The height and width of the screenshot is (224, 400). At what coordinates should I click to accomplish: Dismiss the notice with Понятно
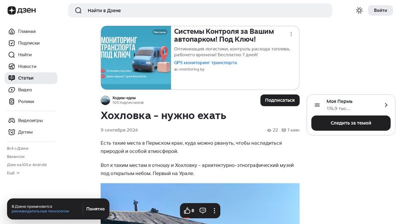[95, 209]
